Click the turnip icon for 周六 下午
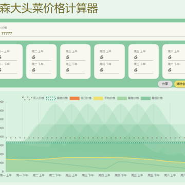 pos(170,70)
